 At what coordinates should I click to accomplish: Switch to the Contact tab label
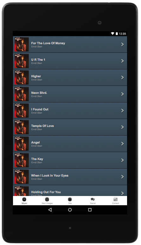point(115,203)
